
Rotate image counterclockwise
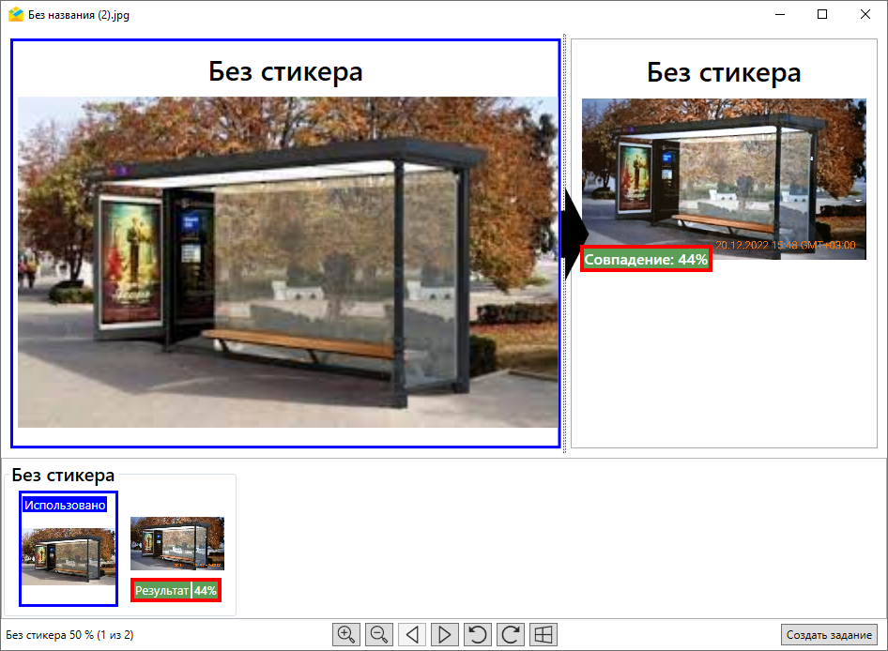pyautogui.click(x=478, y=635)
